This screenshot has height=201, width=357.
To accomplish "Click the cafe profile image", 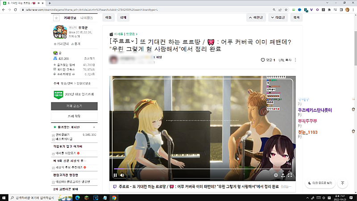I will coord(60,32).
